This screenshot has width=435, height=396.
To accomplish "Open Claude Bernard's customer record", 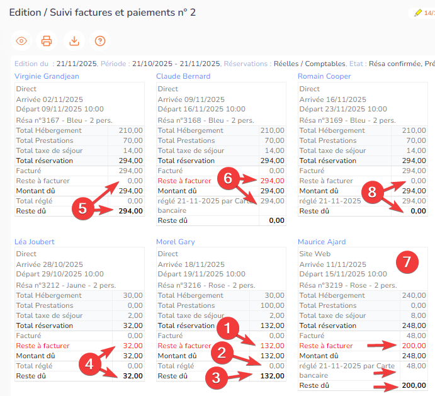I will (183, 76).
